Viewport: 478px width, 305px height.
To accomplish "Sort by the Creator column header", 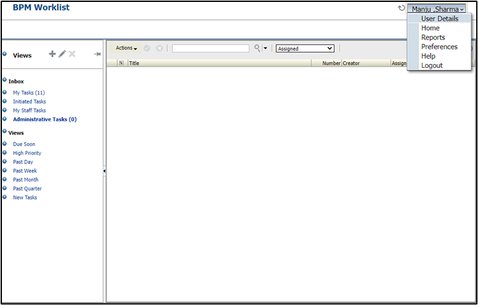I will point(366,63).
